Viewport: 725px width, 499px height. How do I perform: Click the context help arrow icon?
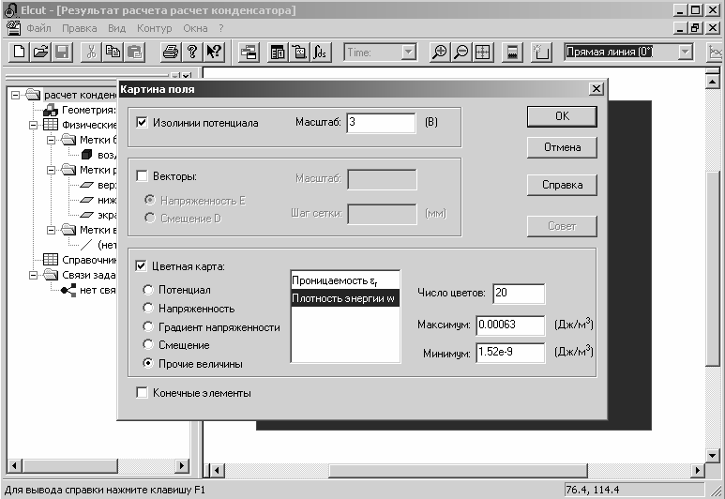click(214, 52)
